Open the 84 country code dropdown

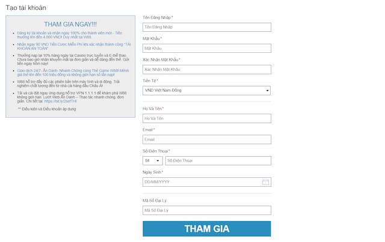click(152, 161)
